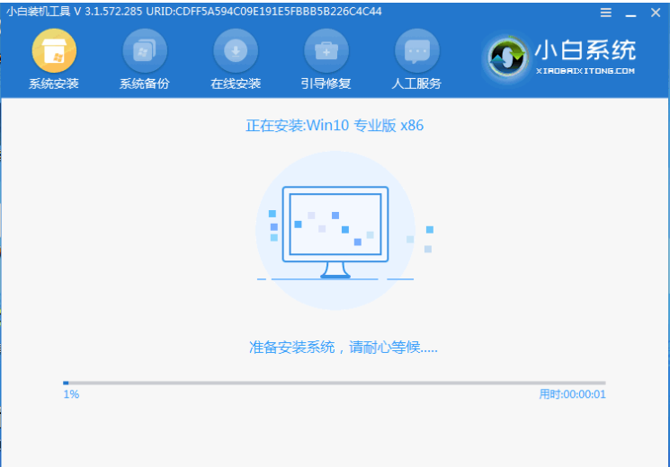
Task: Open the hamburger menu in title bar
Action: pyautogui.click(x=605, y=13)
